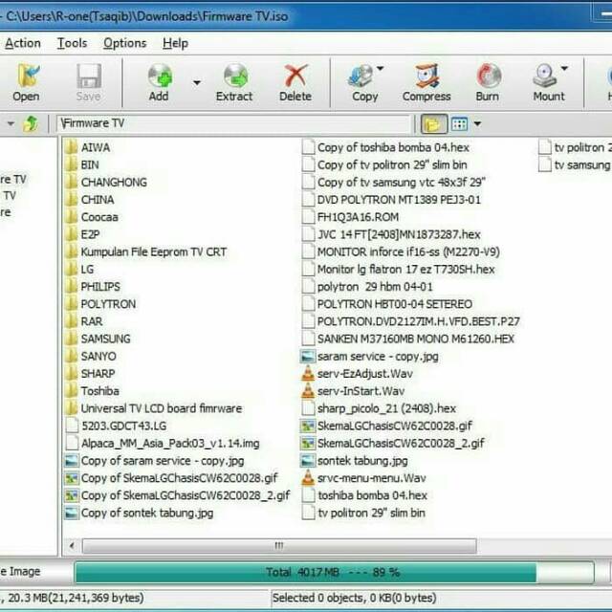Click the horizontal scrollbar in file list
The image size is (612, 612).
coord(279,545)
